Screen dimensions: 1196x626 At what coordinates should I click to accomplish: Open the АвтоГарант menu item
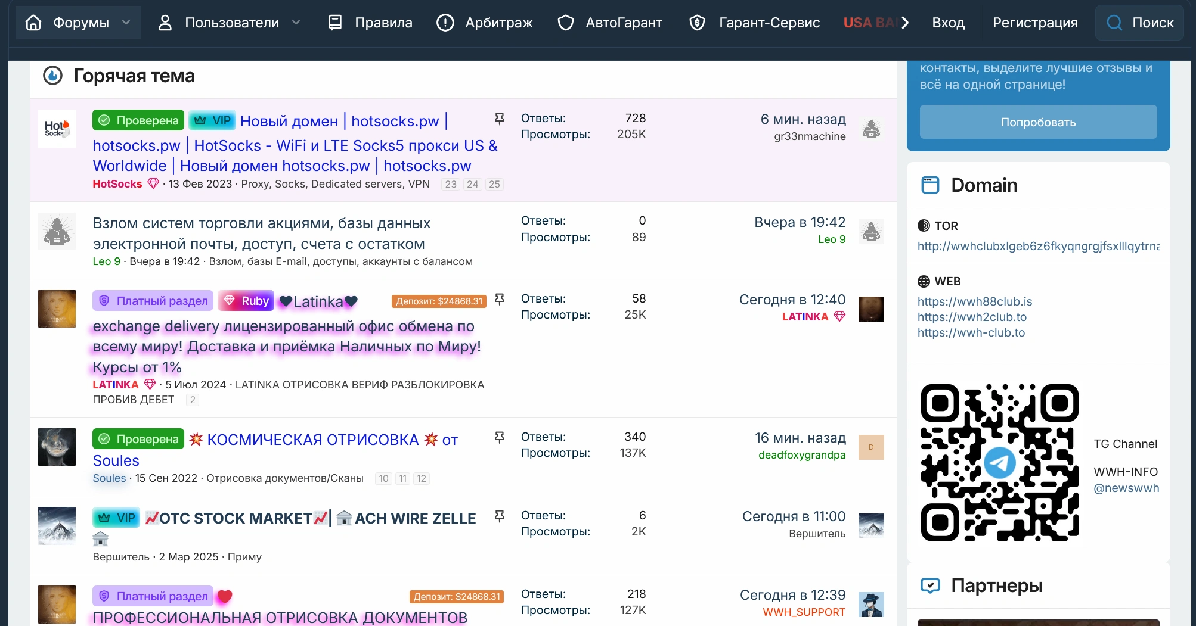pos(609,23)
